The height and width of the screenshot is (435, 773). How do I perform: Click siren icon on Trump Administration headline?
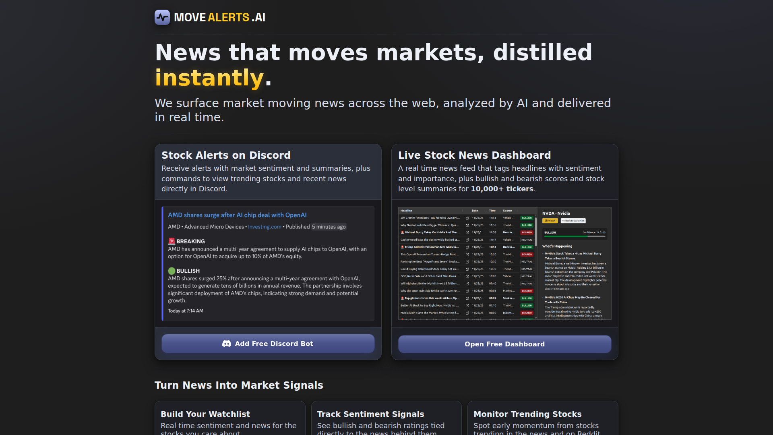click(x=402, y=247)
